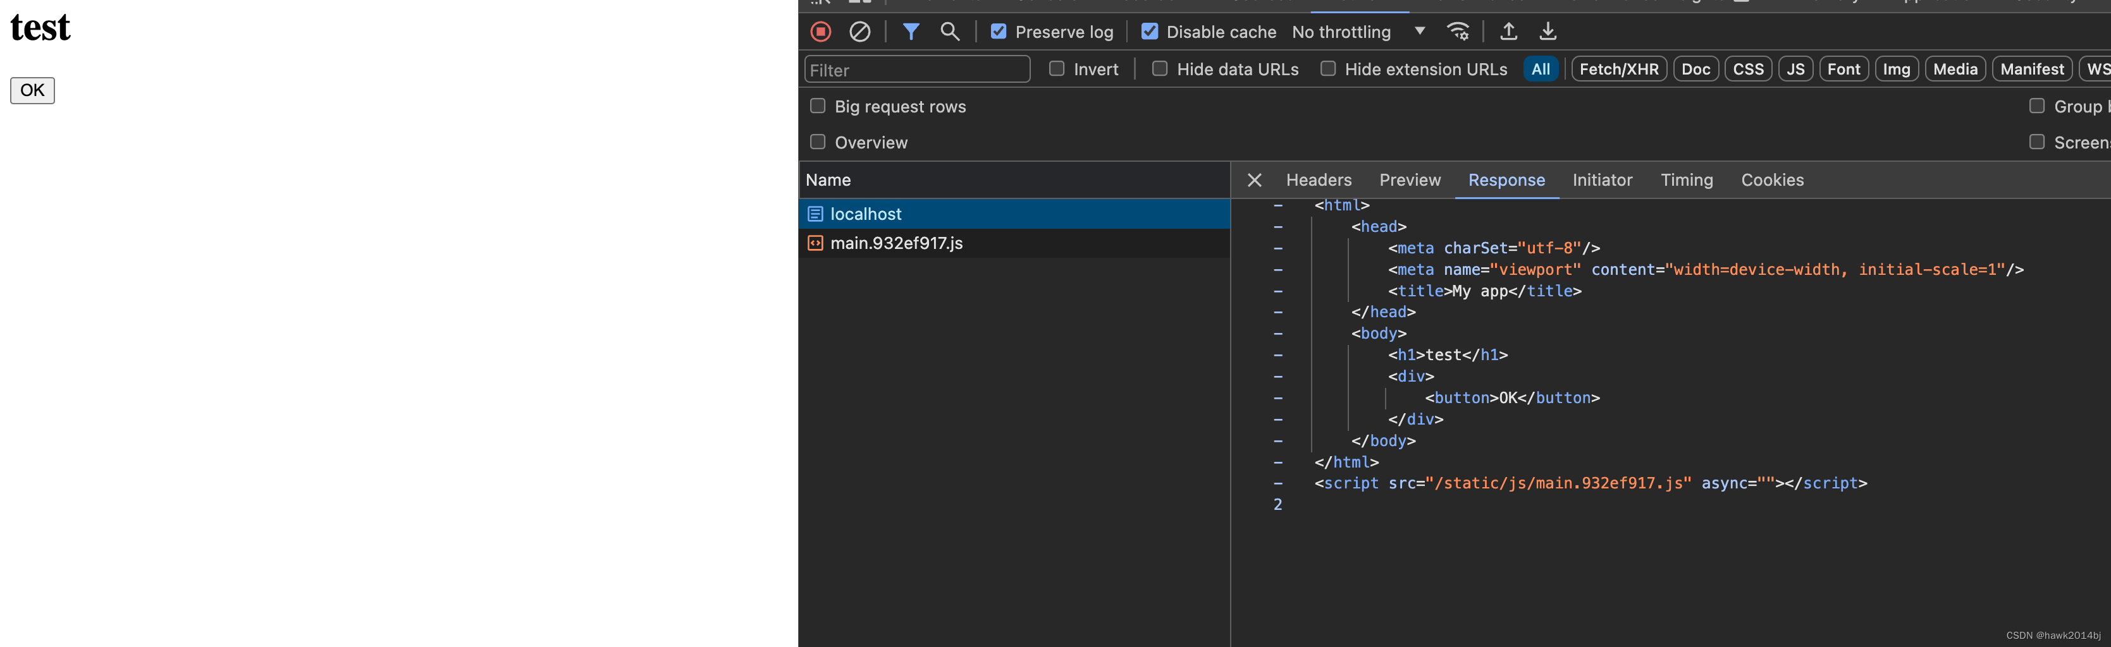
Task: Enable the Overview checkbox
Action: (x=817, y=142)
